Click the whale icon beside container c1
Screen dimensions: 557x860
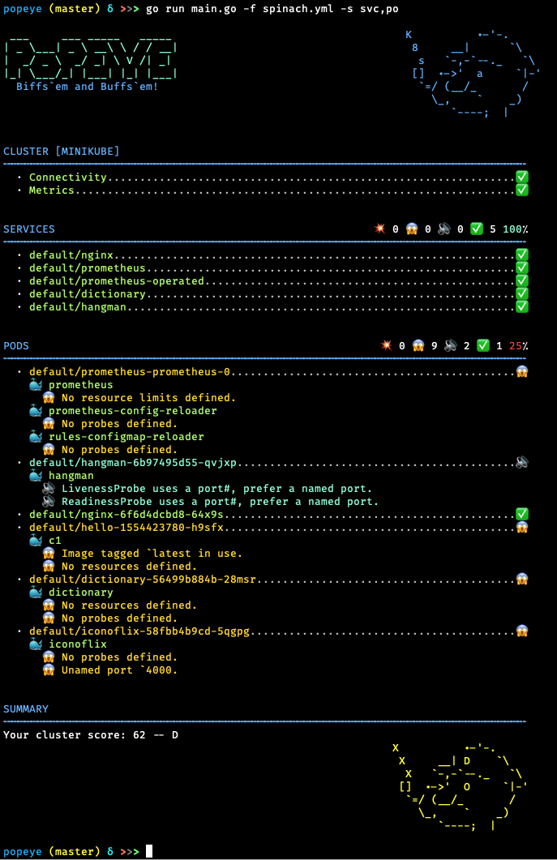(36, 541)
